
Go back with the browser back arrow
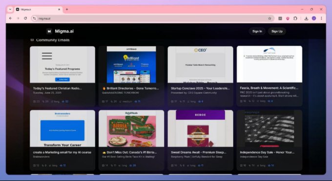10,18
